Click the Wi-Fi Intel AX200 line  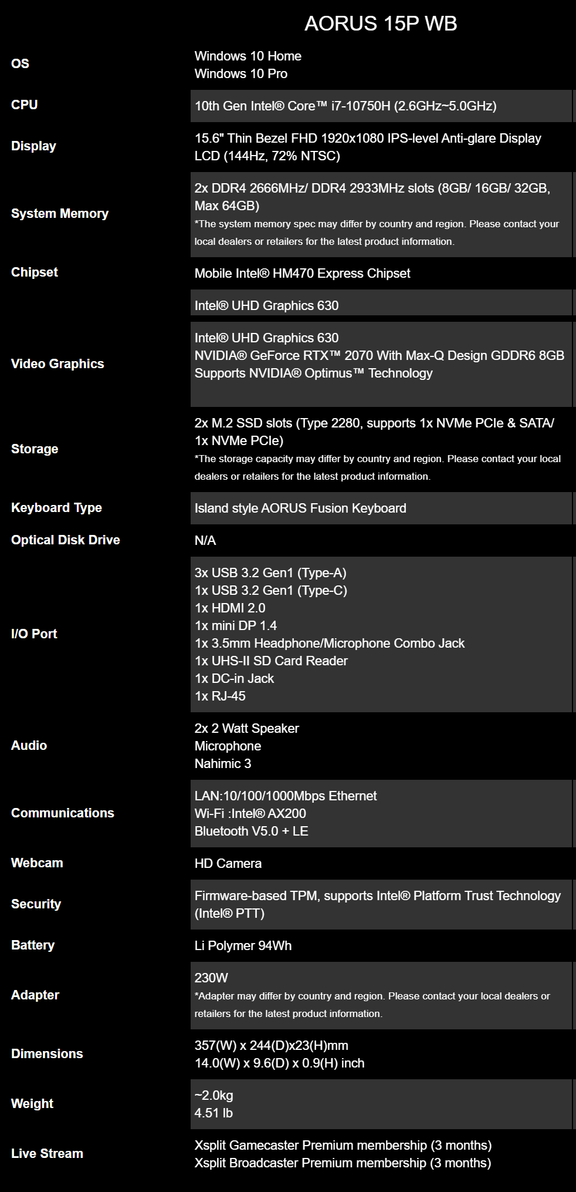click(x=250, y=814)
